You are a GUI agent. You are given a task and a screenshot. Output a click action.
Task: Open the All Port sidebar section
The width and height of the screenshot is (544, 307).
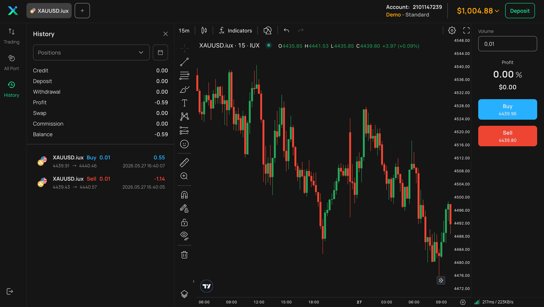(11, 62)
